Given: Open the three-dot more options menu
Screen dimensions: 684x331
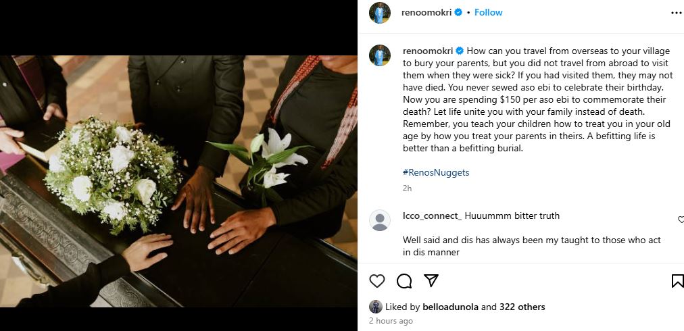Looking at the screenshot, I should click(x=676, y=13).
